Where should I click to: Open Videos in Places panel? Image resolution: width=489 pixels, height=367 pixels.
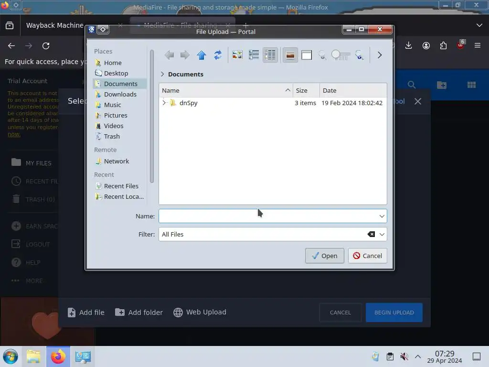point(120,126)
